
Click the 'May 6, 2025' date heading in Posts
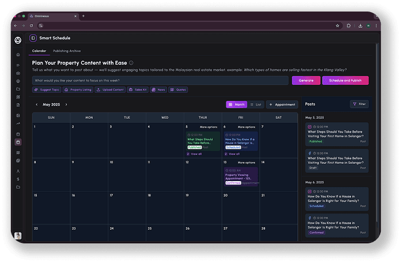(x=315, y=182)
